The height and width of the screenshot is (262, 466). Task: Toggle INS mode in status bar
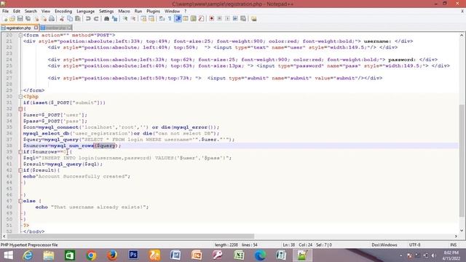[453, 245]
